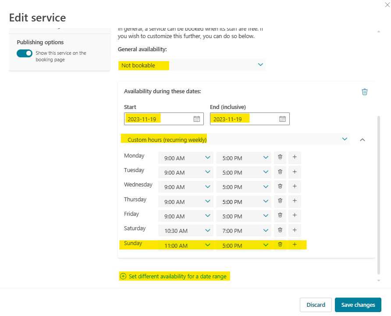The width and height of the screenshot is (391, 316).
Task: Delete Thursday's time slot
Action: (280, 201)
